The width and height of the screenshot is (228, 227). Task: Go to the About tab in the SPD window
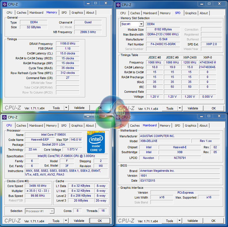pos(204,13)
